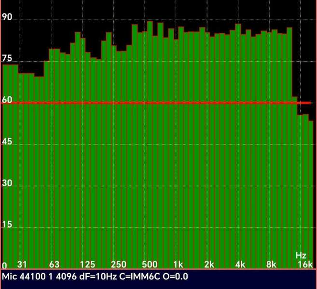This screenshot has height=289, width=317.
Task: Click the 90 dB axis label
Action: tap(7, 17)
